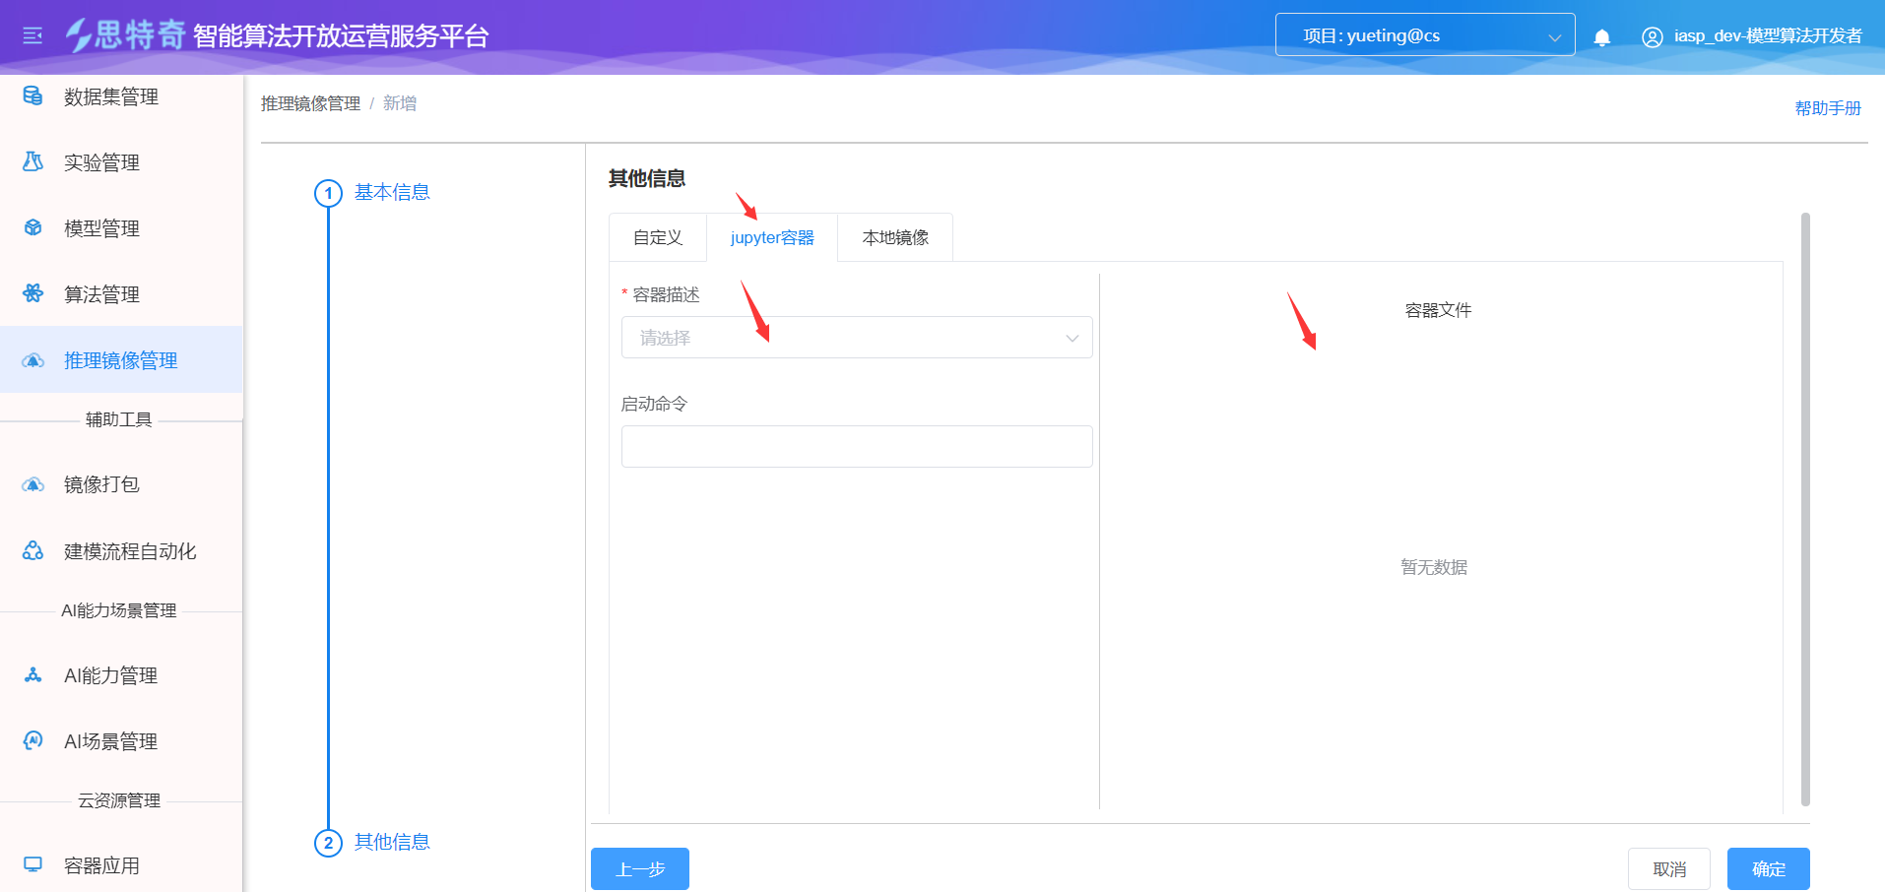1885x892 pixels.
Task: Click the iasp_dev-模型算法开发者 username
Action: 1768,36
